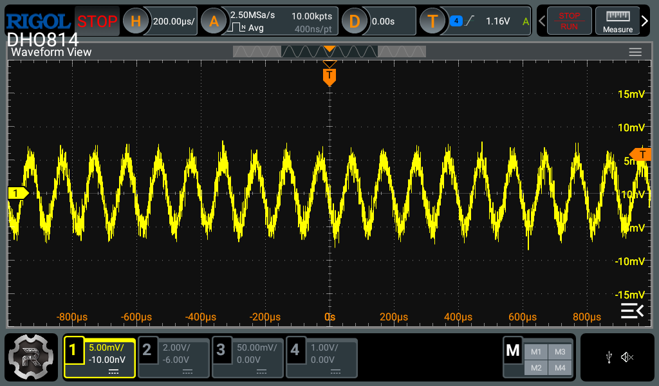Enable channel 3 display
The width and height of the screenshot is (659, 386).
tap(221, 351)
